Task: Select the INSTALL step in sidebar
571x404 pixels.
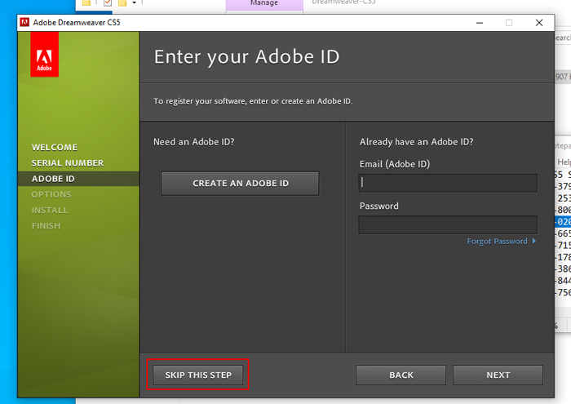Action: coord(50,211)
